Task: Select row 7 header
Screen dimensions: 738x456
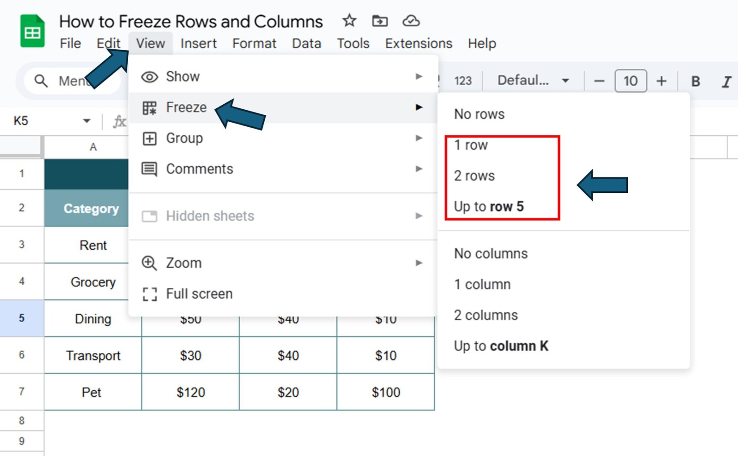Action: click(x=22, y=392)
